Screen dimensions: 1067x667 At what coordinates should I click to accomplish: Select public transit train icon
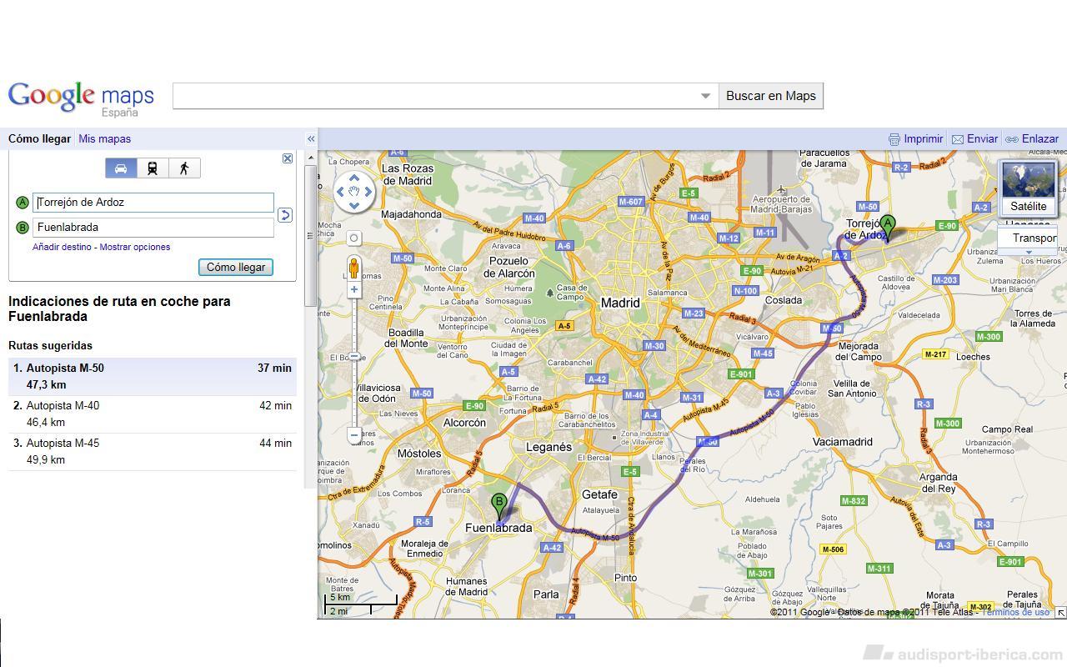tap(153, 168)
